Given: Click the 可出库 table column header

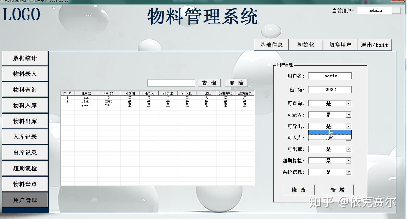Looking at the screenshot, I should 207,93.
